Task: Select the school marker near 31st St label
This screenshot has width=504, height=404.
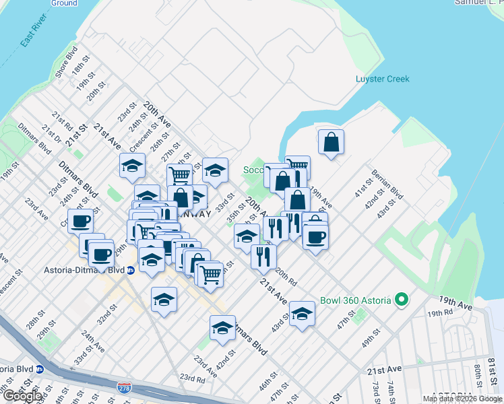Action: click(x=215, y=171)
